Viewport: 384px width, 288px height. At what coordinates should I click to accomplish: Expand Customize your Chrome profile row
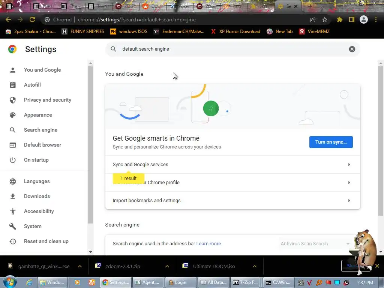(232, 183)
